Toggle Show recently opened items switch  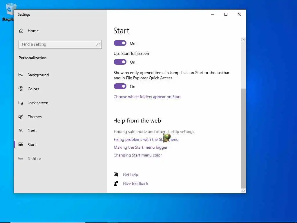pos(120,86)
